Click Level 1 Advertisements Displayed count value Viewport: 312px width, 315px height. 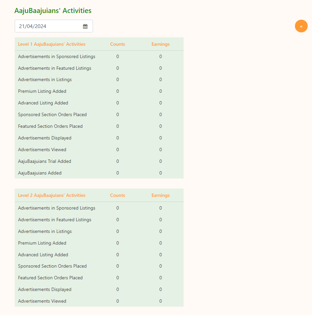(x=118, y=138)
